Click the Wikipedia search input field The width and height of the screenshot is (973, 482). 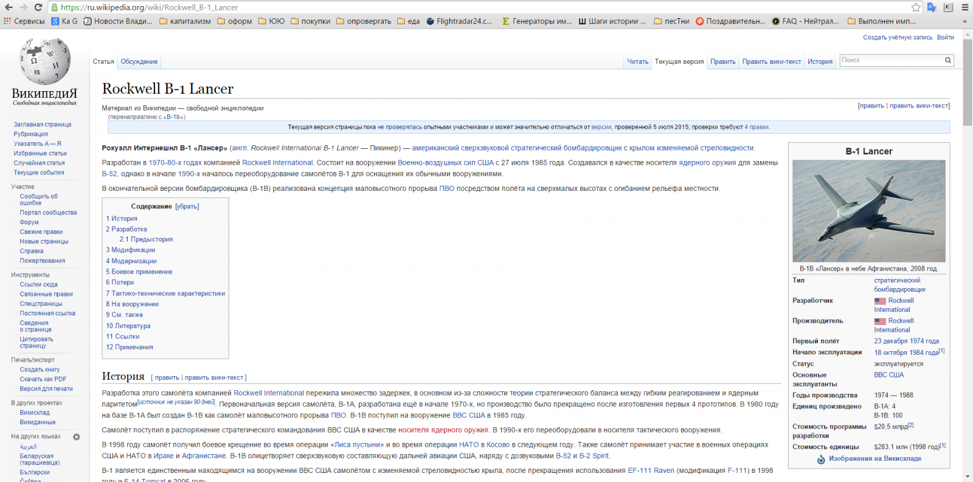[x=891, y=60]
